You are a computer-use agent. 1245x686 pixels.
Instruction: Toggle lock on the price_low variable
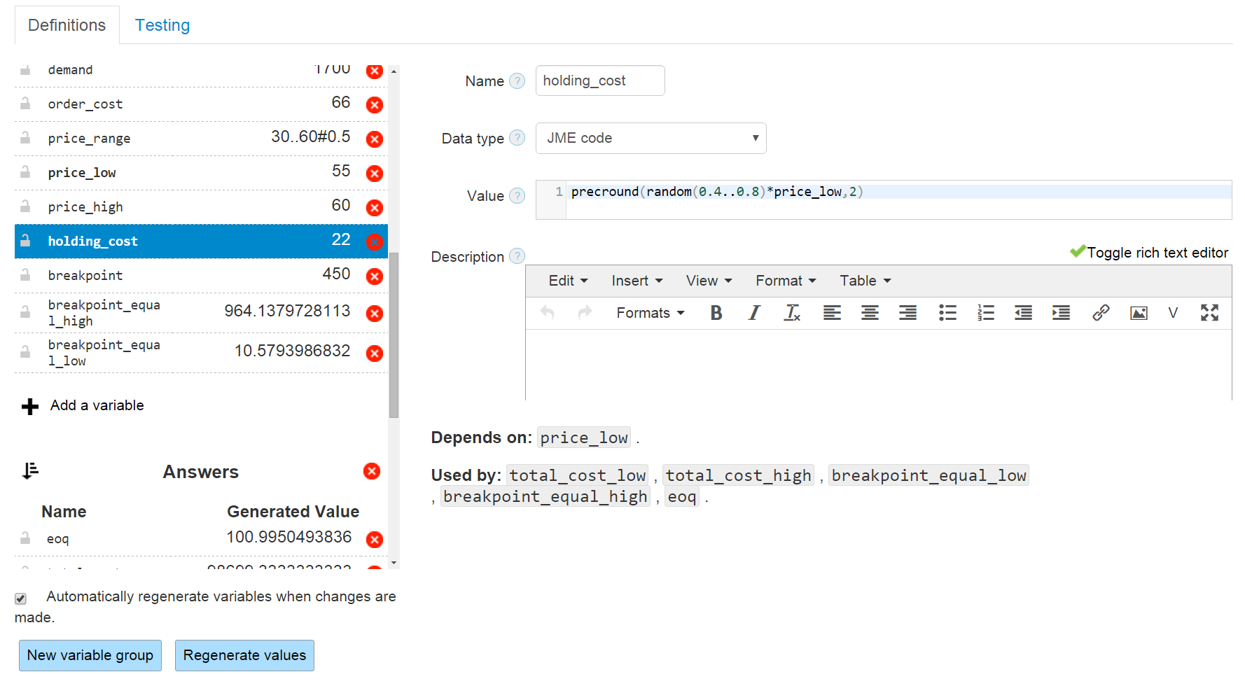click(x=25, y=172)
